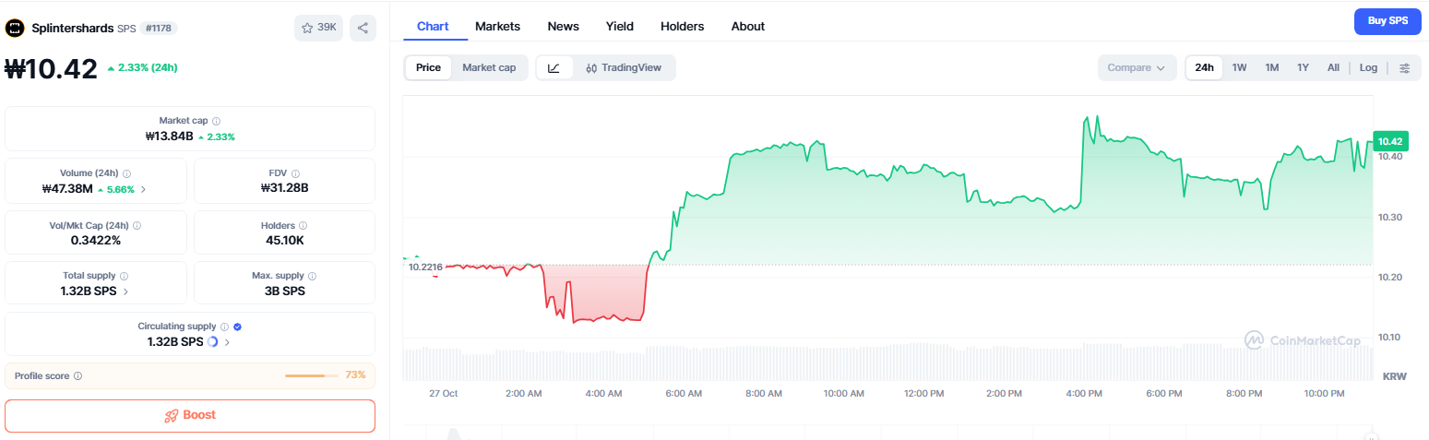This screenshot has height=440, width=1429.
Task: Switch to TradingView chart mode
Action: 624,67
